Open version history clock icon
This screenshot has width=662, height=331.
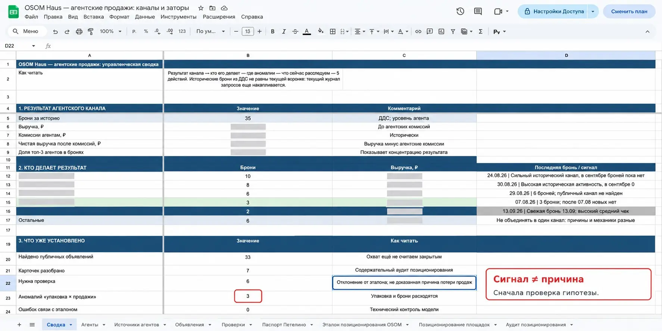point(460,11)
